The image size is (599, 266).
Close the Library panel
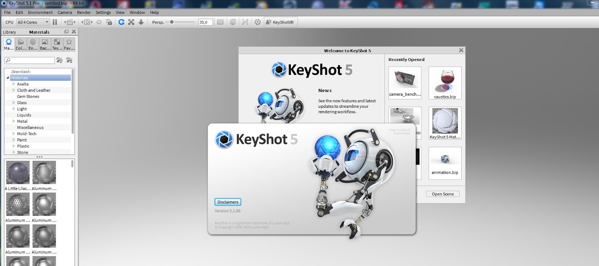click(74, 32)
